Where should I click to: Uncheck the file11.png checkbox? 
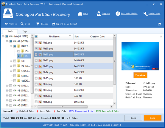[36, 54]
